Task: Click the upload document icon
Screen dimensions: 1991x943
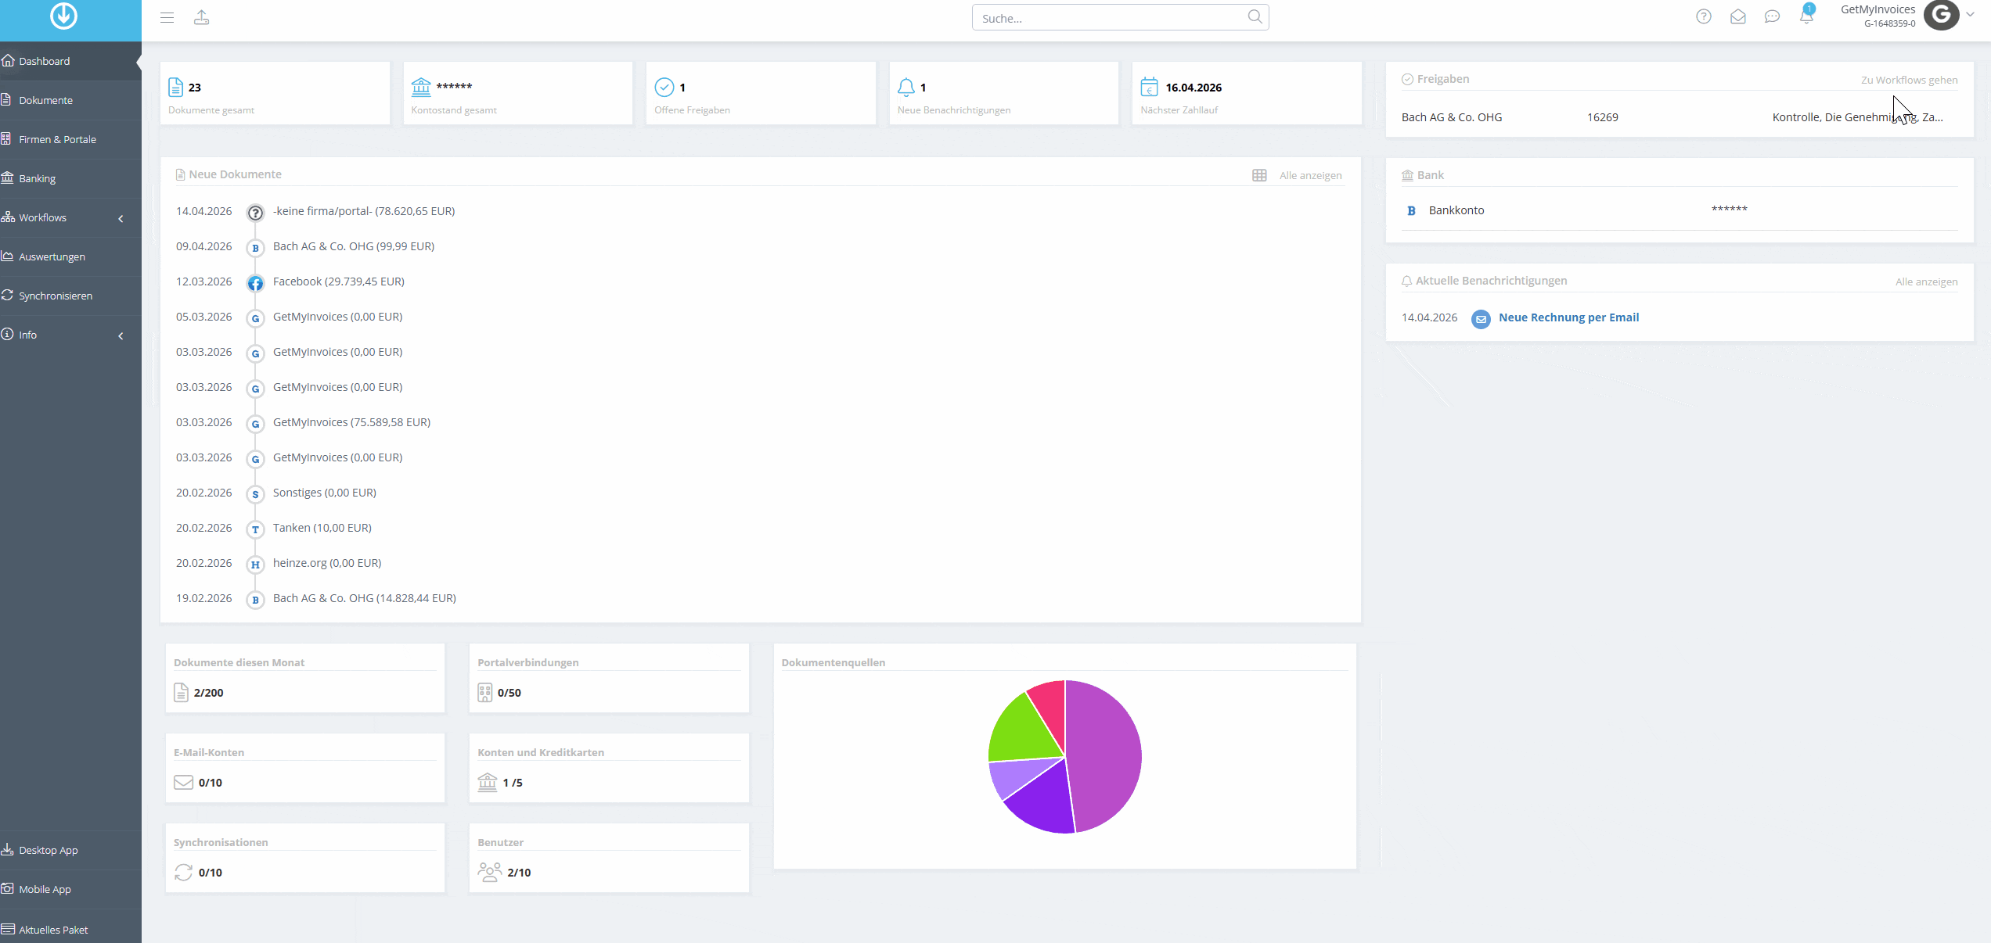Action: 202,17
